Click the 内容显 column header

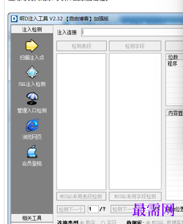[x=174, y=113]
